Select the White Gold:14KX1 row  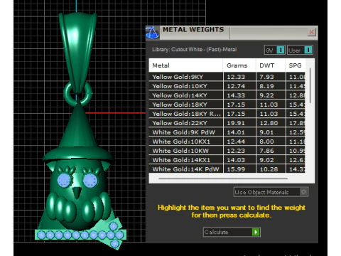pos(227,160)
